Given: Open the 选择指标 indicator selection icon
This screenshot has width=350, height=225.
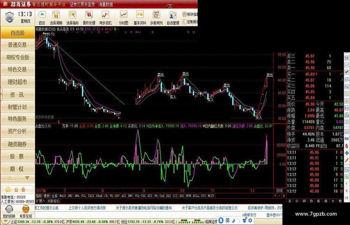Looking at the screenshot, I should coord(72,15).
